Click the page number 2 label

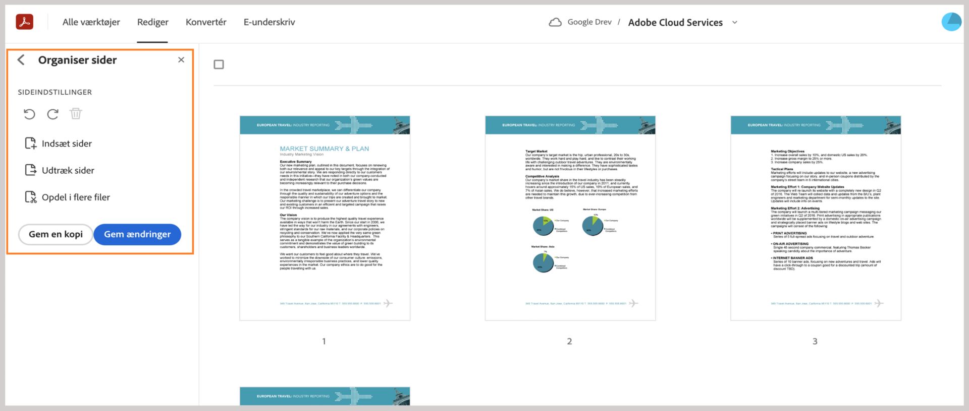point(569,341)
